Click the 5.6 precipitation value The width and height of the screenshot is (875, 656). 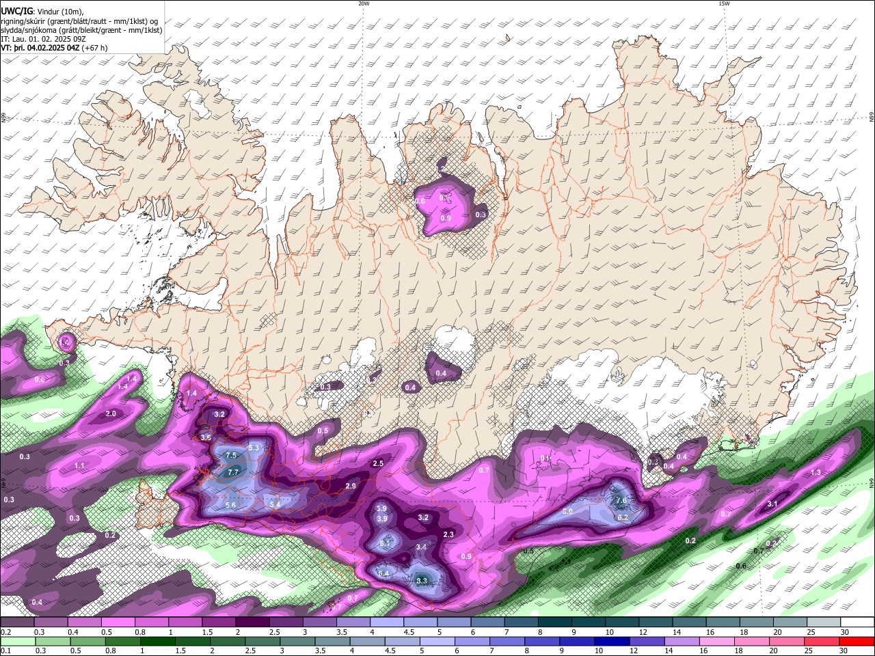[x=230, y=505]
